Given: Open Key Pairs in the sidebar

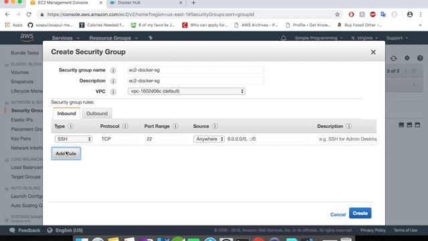Looking at the screenshot, I should coord(21,139).
